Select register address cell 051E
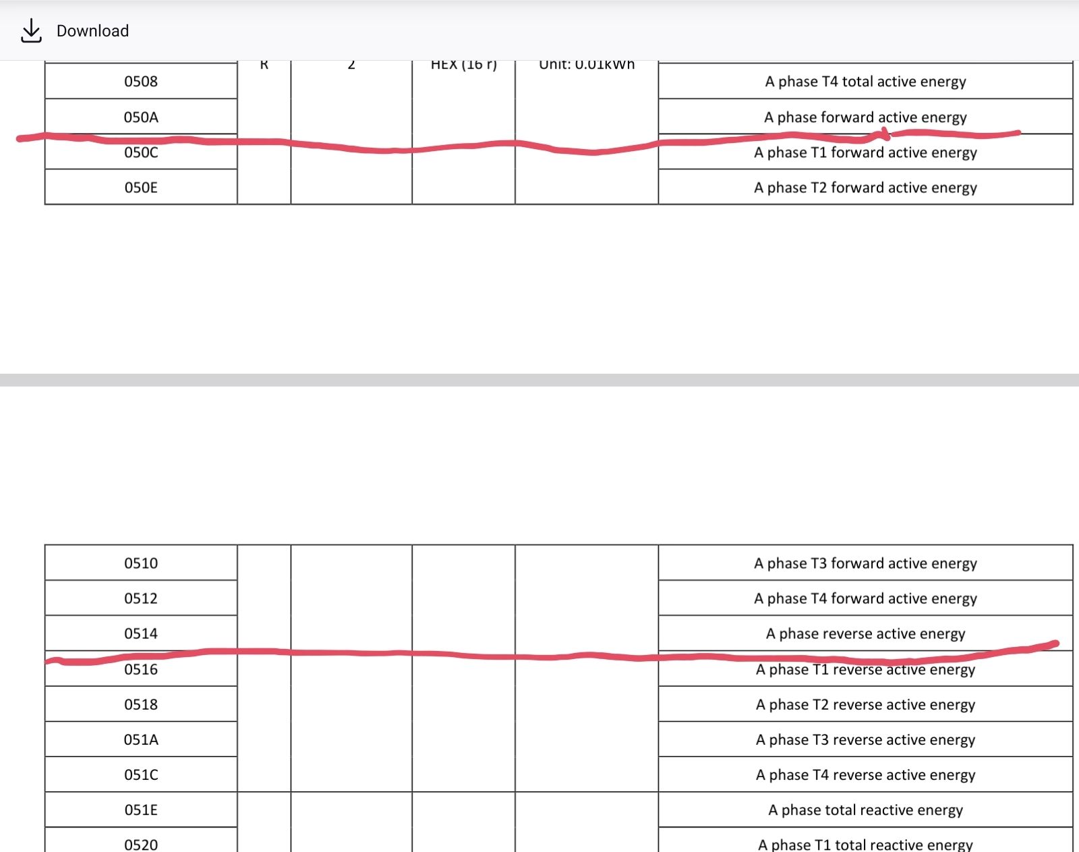Image resolution: width=1079 pixels, height=852 pixels. click(141, 810)
